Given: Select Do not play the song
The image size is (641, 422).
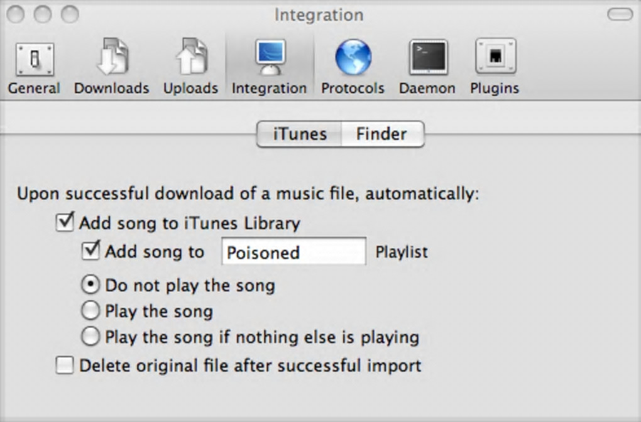Looking at the screenshot, I should [x=90, y=284].
